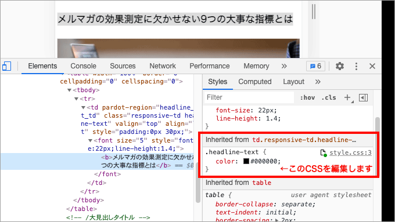This screenshot has width=395, height=222.
Task: Open the Network tab
Action: [163, 66]
